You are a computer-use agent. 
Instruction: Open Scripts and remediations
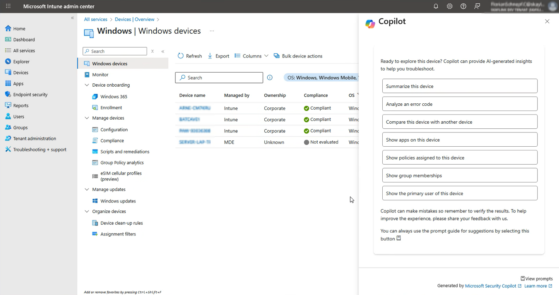[125, 152]
